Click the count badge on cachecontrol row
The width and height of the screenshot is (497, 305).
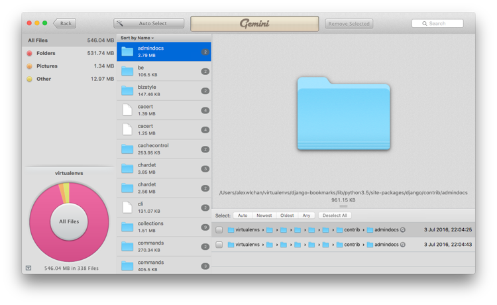[x=205, y=149]
